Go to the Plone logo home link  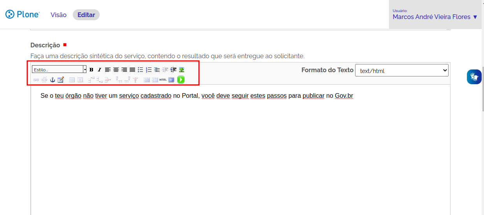[23, 15]
